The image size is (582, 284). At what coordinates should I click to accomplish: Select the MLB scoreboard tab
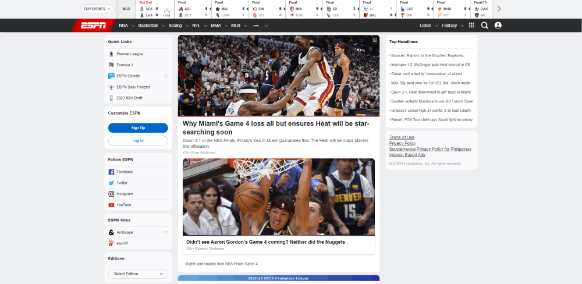(x=126, y=9)
